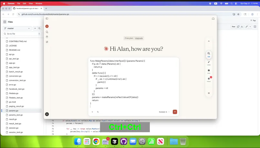This screenshot has width=260, height=148.
Task: Open filedata.go in the file tree
Action: click(x=14, y=93)
